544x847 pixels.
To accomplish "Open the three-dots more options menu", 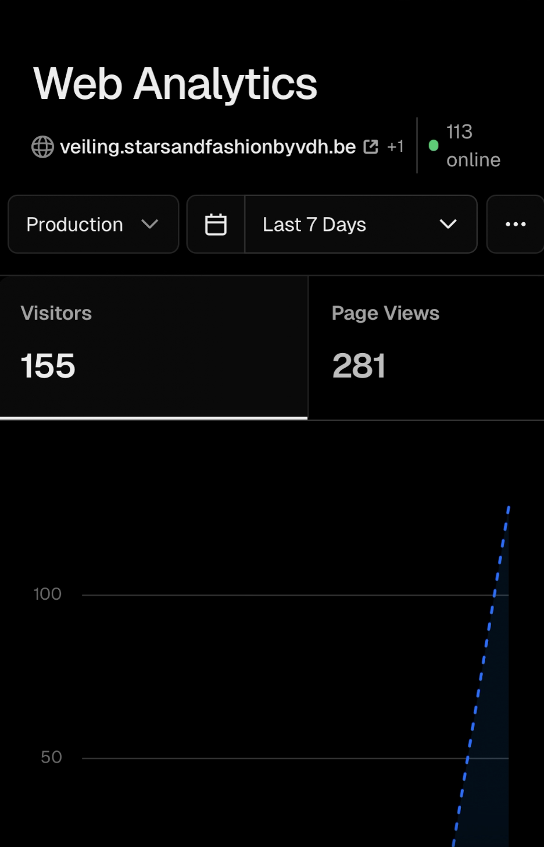I will click(516, 225).
